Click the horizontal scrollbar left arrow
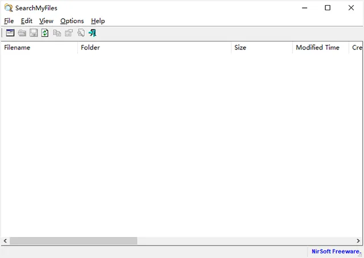Image resolution: width=364 pixels, height=258 pixels. (5, 241)
